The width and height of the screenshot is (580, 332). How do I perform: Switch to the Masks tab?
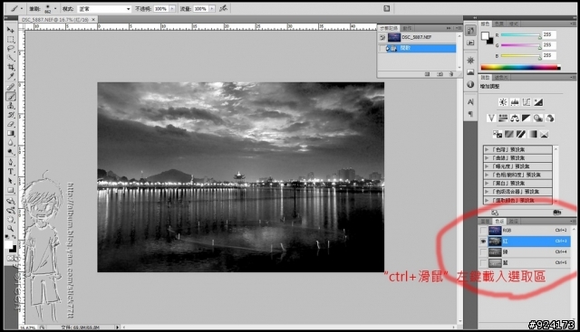(501, 77)
